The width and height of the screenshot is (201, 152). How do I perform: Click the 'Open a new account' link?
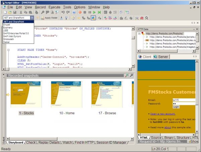coord(162,114)
